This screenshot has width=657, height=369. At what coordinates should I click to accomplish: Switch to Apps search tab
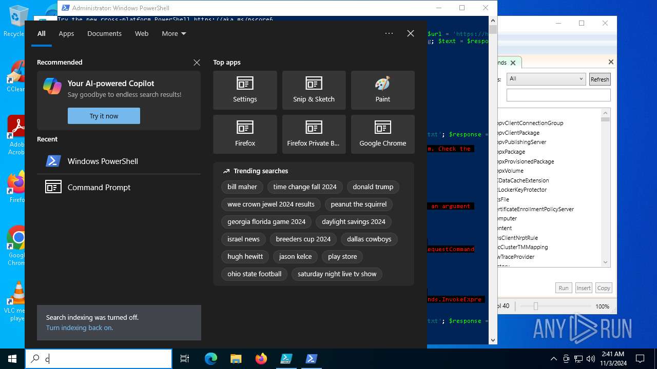(x=66, y=33)
